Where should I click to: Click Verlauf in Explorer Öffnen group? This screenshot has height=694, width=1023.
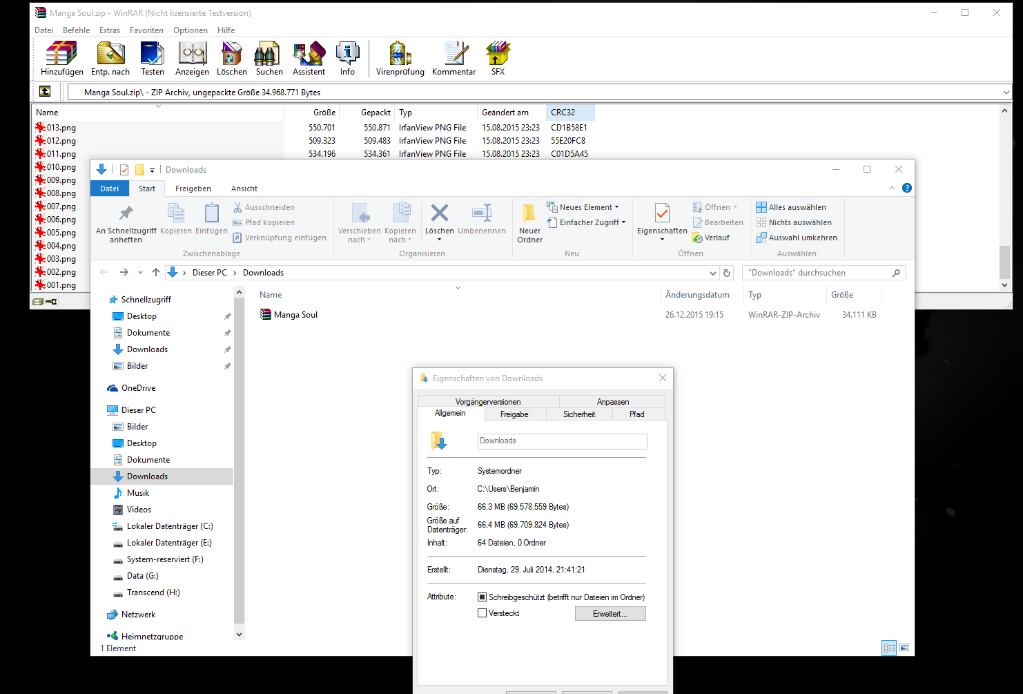(710, 238)
